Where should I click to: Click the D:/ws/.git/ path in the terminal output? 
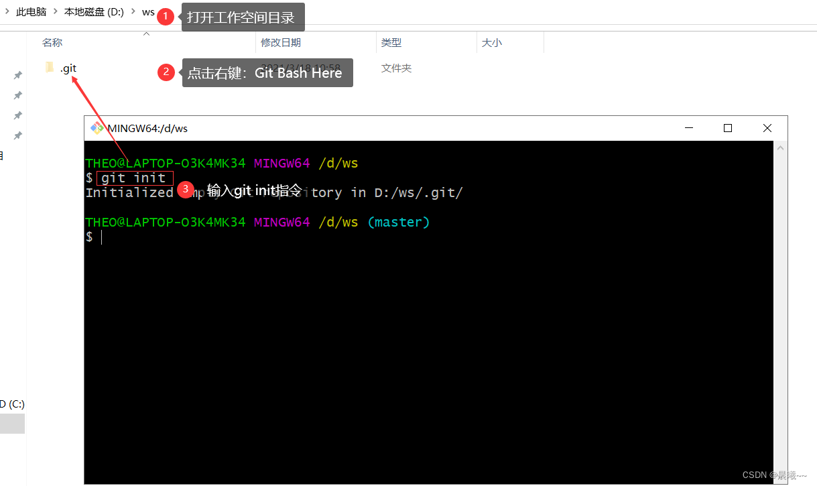[418, 193]
